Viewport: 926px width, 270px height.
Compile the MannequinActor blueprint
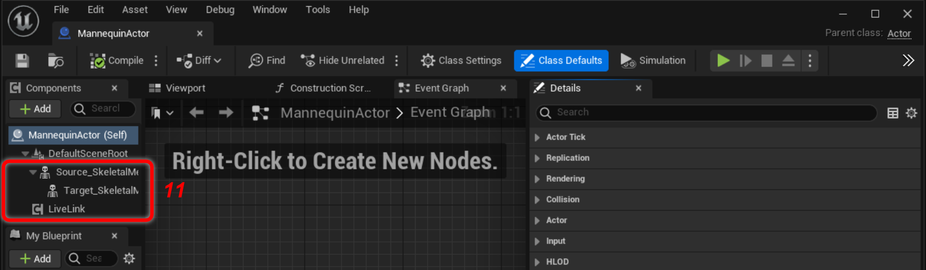pyautogui.click(x=117, y=61)
